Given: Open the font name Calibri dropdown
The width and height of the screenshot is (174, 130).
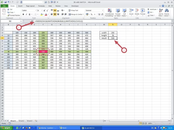Looking at the screenshot, I should tap(36, 10).
